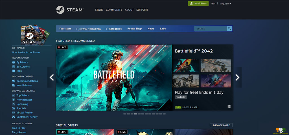Open the Labs tab

pyautogui.click(x=163, y=29)
